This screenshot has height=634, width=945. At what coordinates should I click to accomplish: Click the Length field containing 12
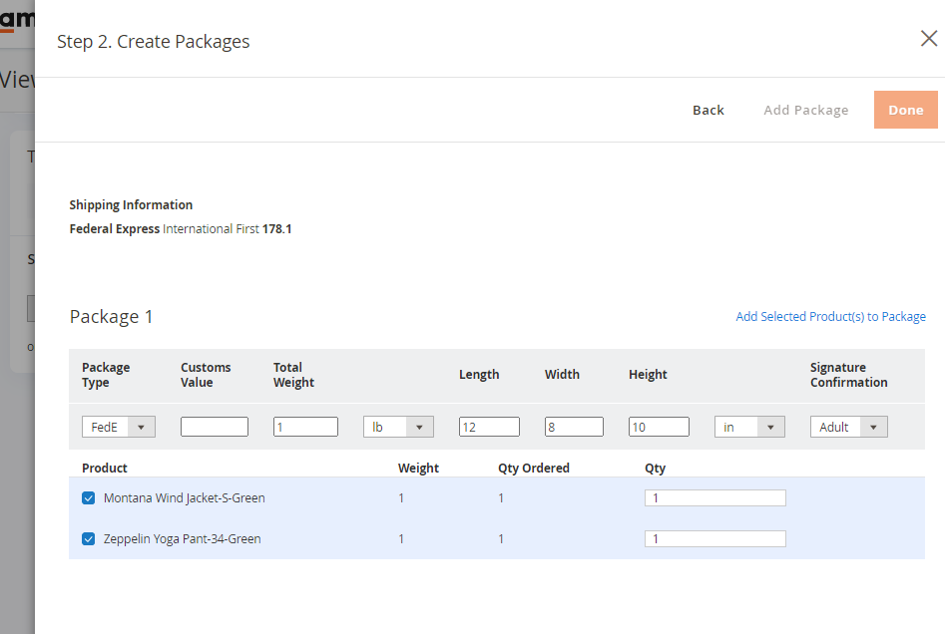click(x=489, y=426)
